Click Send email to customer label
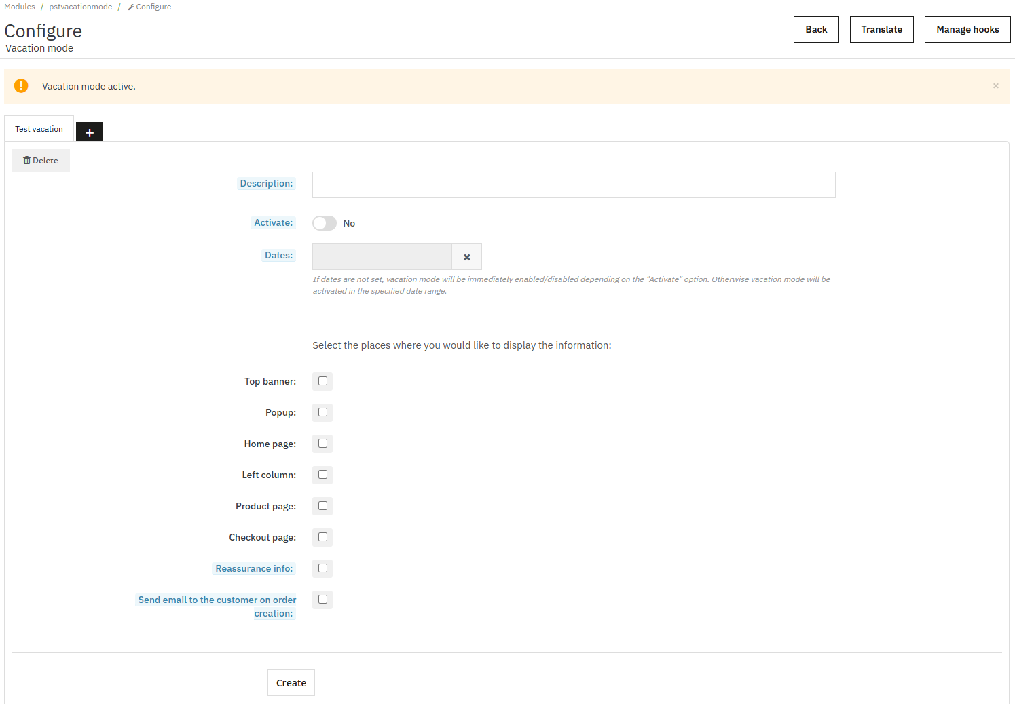The height and width of the screenshot is (704, 1015). point(217,606)
